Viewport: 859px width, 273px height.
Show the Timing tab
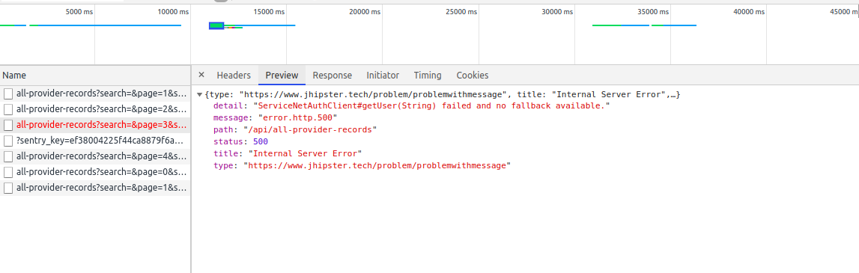click(428, 76)
